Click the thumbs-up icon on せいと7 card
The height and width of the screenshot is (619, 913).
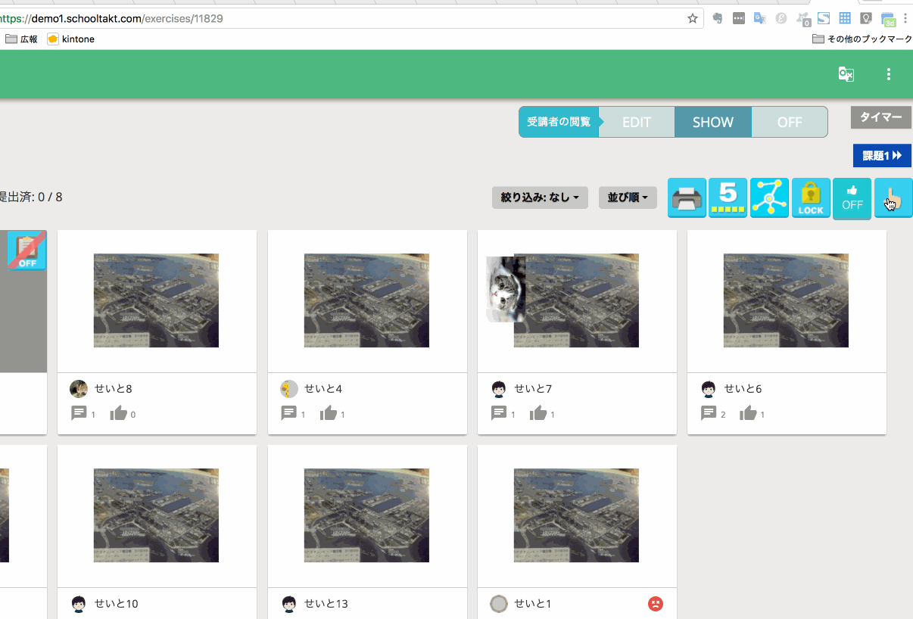click(x=538, y=413)
